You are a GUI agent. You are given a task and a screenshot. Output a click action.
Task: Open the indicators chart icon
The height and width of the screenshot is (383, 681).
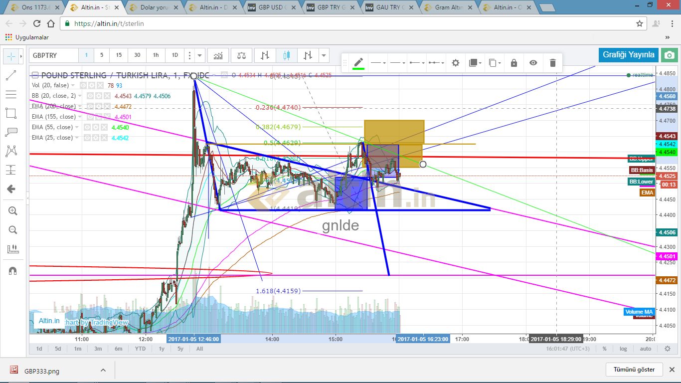(218, 55)
